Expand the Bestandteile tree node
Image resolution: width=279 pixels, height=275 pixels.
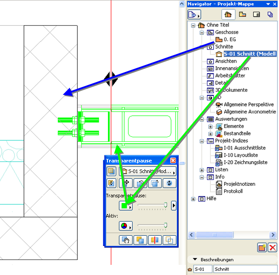(210, 134)
